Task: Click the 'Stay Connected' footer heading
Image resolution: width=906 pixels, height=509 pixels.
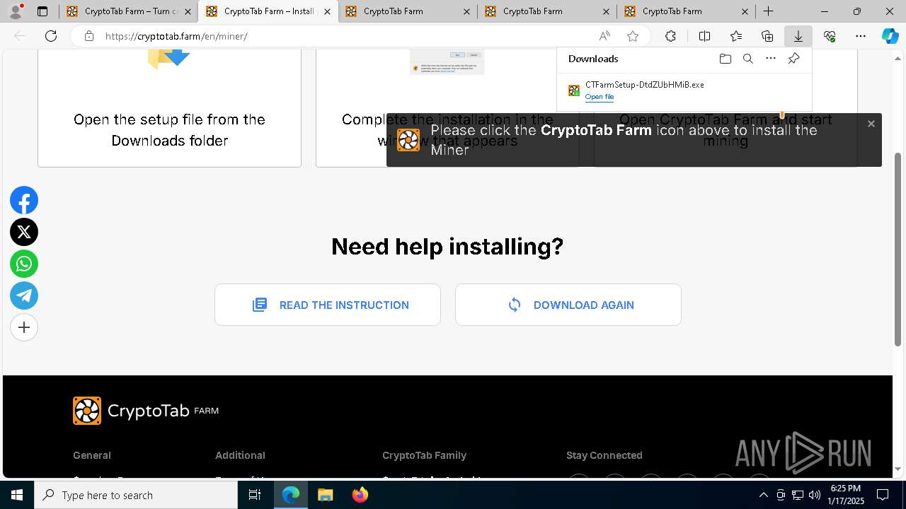Action: (x=604, y=455)
